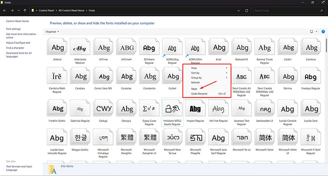Refresh the Fonts folder via address bar
328x176 pixels.
click(247, 11)
